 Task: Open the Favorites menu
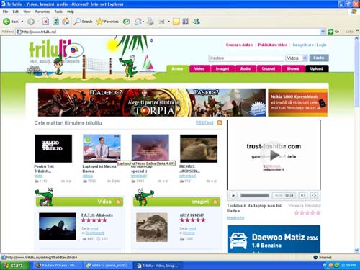click(x=42, y=12)
